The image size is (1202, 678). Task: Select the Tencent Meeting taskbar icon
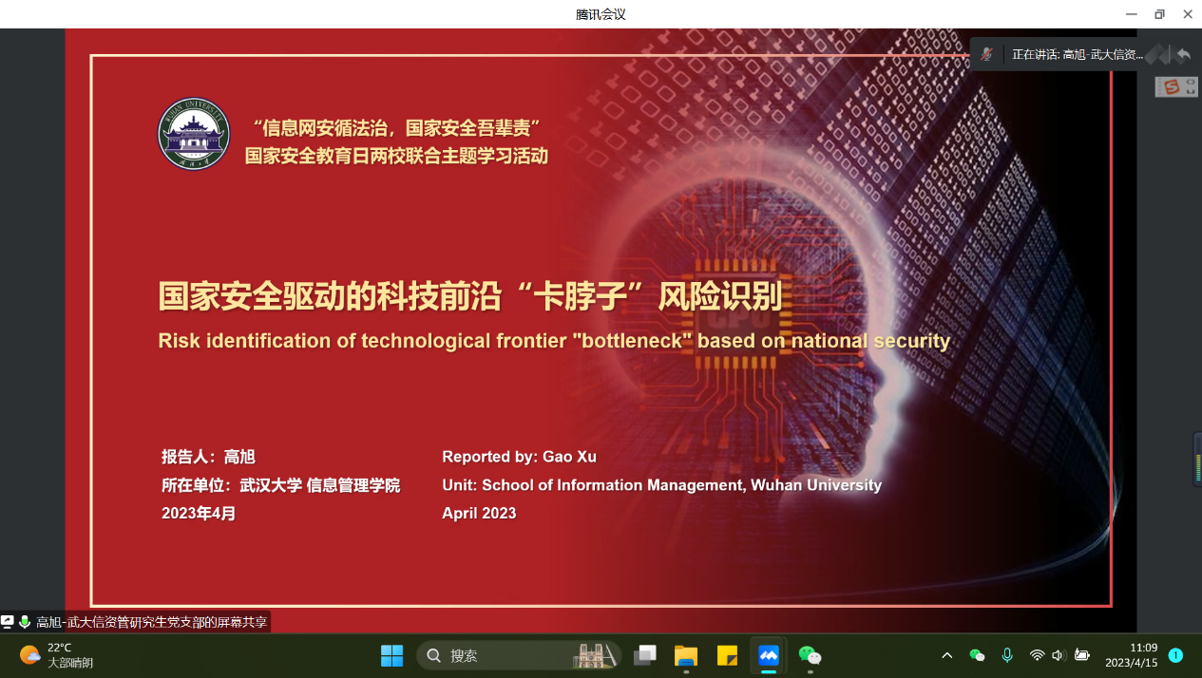(768, 655)
